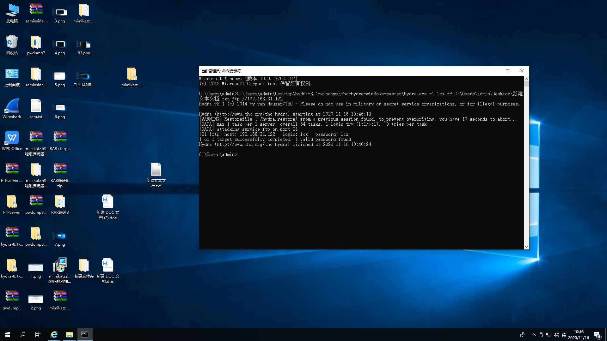
Task: Expand the hidden system tray icons chevron
Action: click(534, 335)
